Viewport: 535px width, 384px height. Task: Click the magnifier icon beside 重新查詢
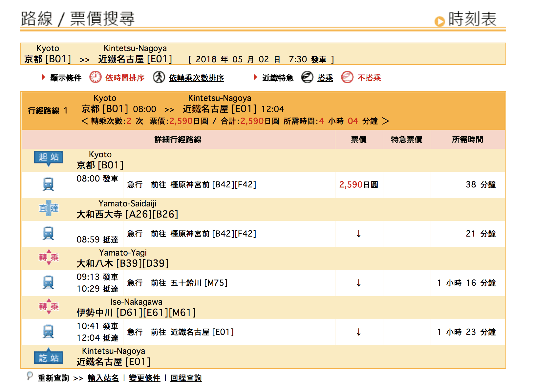point(30,376)
